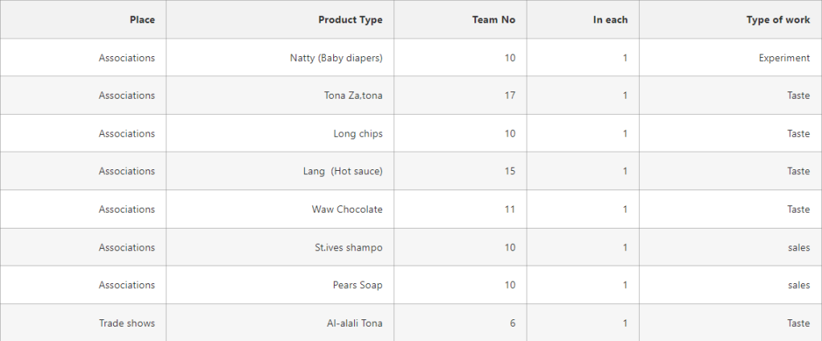This screenshot has width=822, height=341.
Task: Click sales cell in St.ives shampo row
Action: point(730,247)
